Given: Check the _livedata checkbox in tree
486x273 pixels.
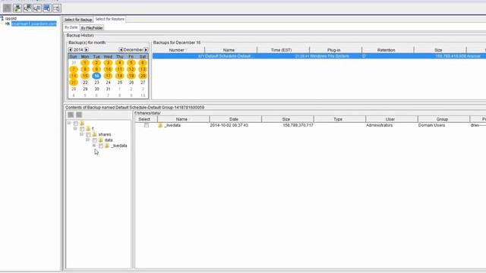Looking at the screenshot, I should pos(101,146).
